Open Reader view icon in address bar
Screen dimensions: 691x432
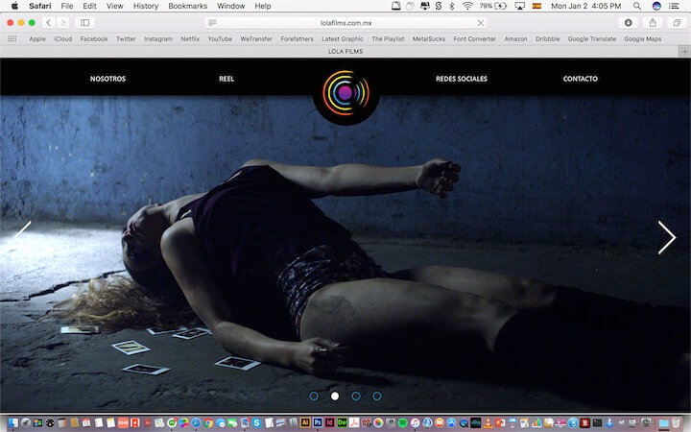point(212,22)
